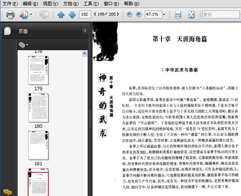Click the thumbnail panel scrollbar up arrow

[x=84, y=53]
